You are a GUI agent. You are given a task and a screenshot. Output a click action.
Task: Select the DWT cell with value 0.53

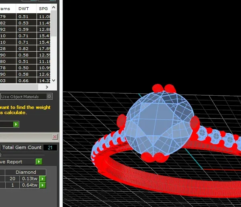coord(27,23)
